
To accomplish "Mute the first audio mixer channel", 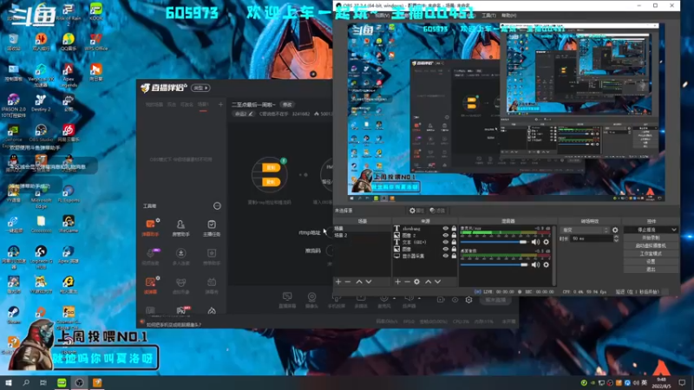I will [x=535, y=242].
